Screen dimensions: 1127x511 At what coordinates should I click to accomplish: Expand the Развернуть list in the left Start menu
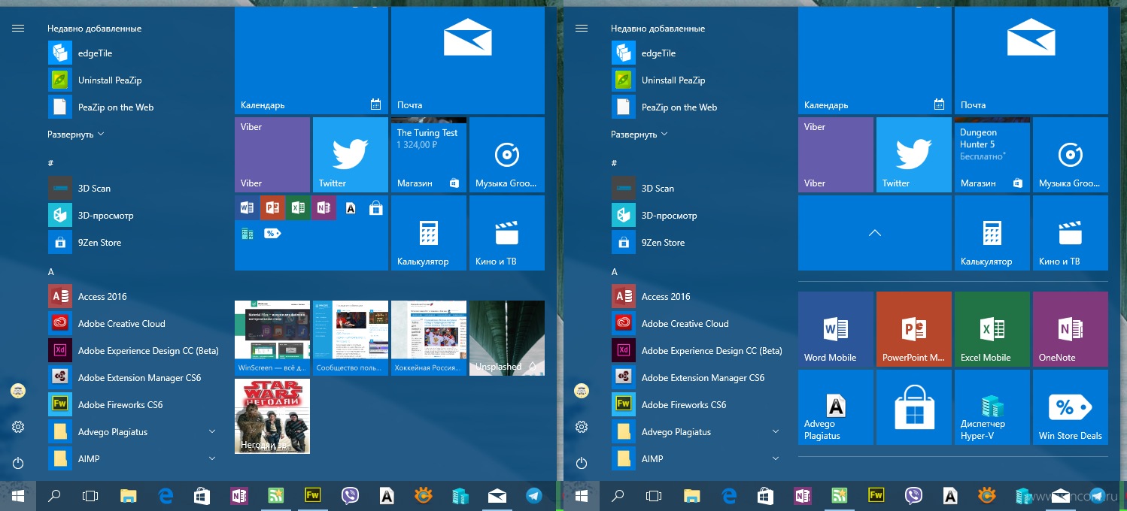pos(76,135)
